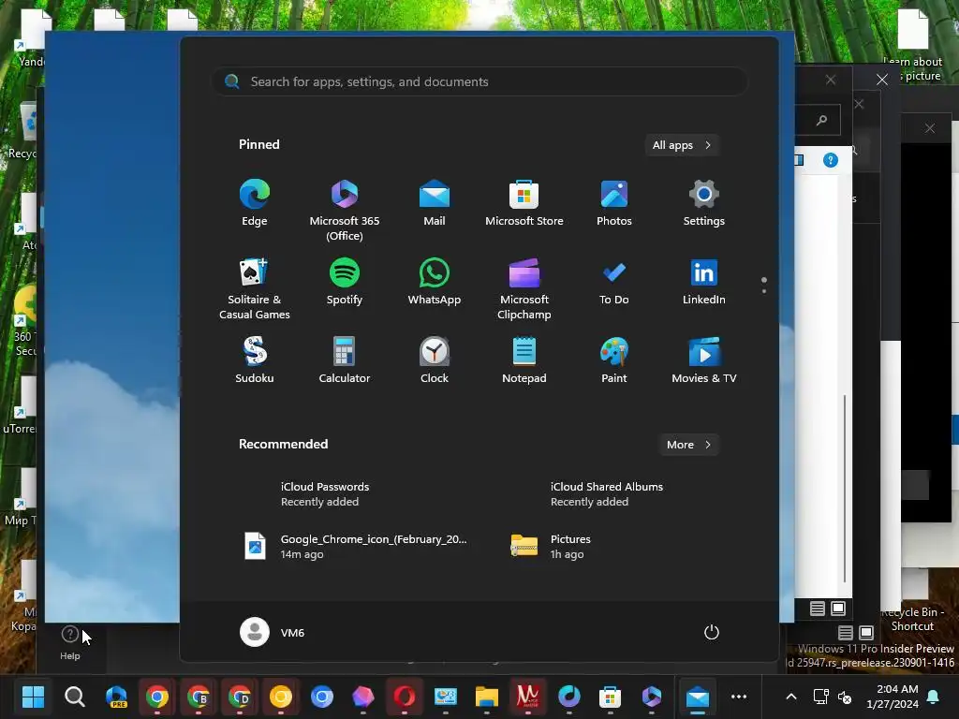Screen dimensions: 959x719
Task: Go to next pinned apps page dot
Action: 764,291
